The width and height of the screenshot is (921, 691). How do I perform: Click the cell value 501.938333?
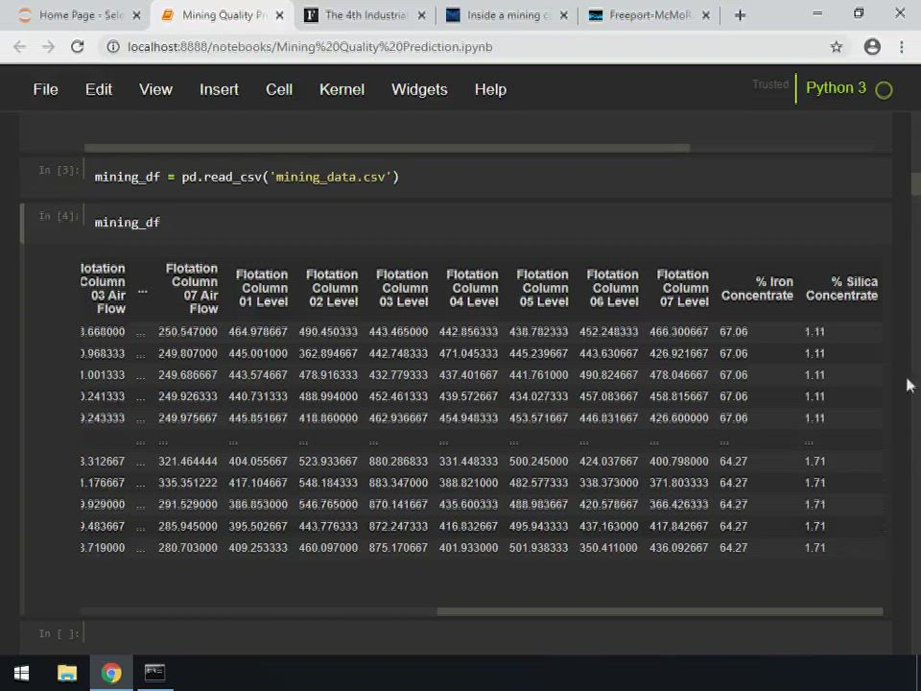click(538, 548)
